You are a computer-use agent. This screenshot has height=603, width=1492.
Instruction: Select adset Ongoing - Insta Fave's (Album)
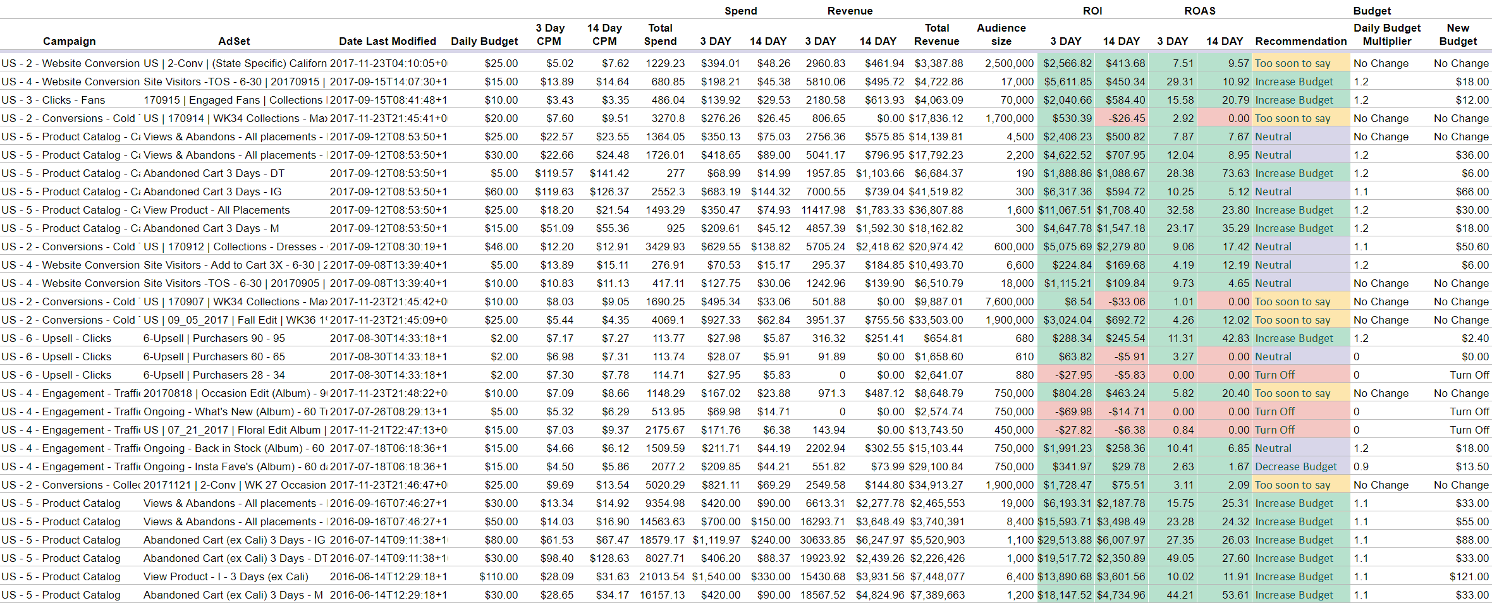pos(235,466)
